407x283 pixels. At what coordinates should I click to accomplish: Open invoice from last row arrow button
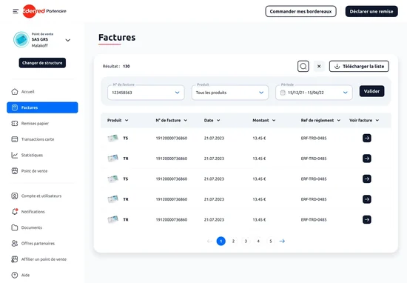(x=367, y=219)
